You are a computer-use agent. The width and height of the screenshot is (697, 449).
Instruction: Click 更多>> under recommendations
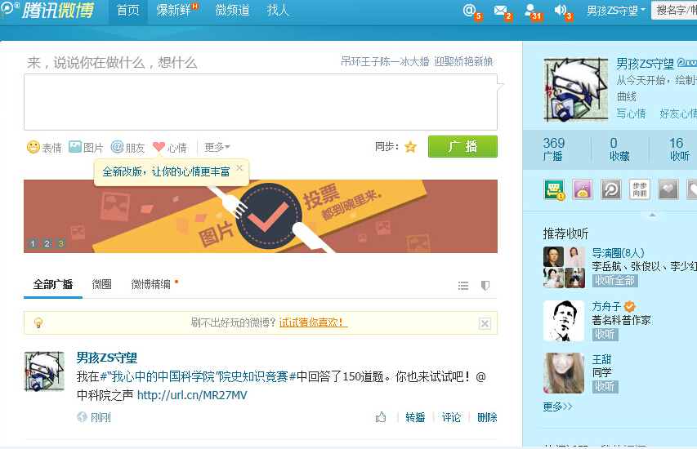(x=557, y=407)
